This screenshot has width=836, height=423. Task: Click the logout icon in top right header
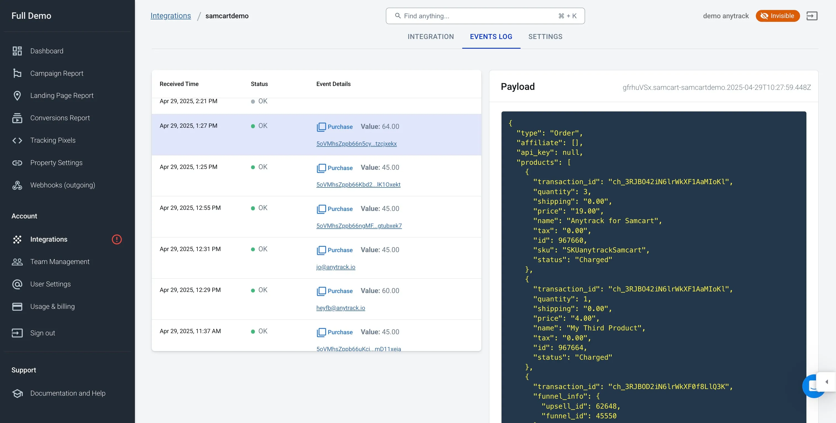812,16
